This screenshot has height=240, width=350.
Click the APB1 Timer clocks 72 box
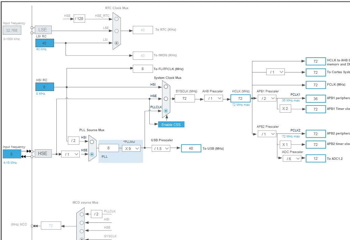[x=316, y=109]
